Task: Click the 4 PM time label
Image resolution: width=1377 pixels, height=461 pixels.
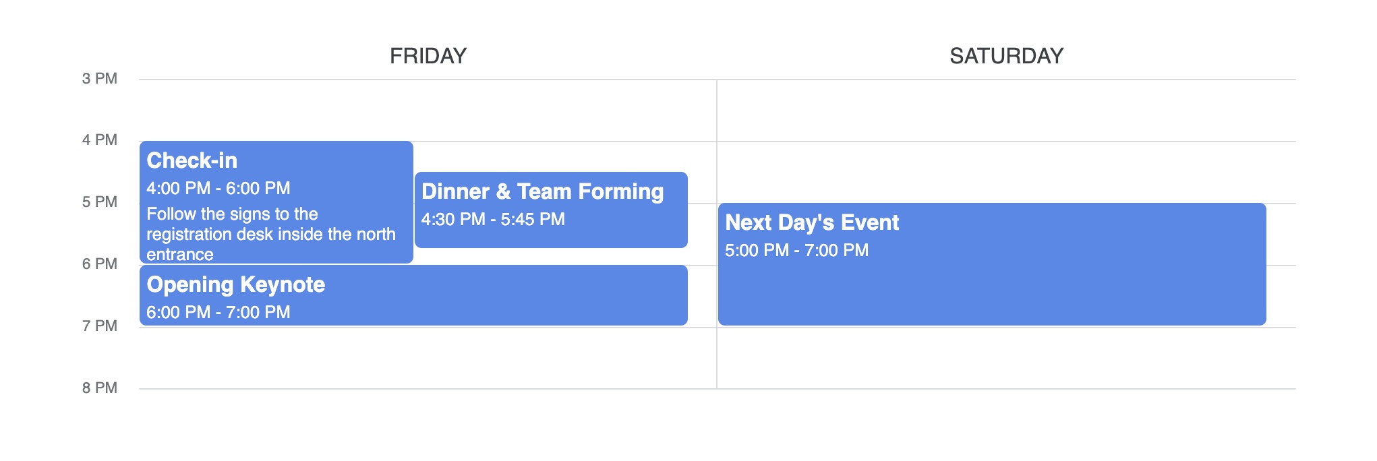Action: 100,140
